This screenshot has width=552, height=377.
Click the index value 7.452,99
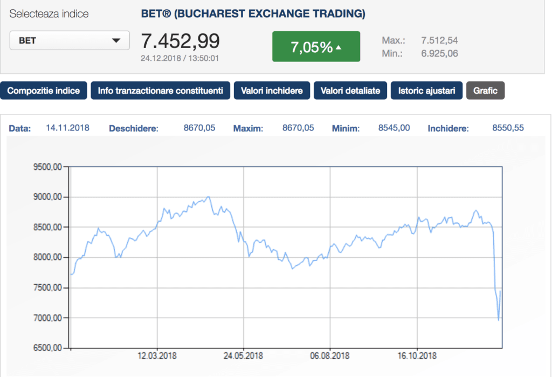(x=180, y=41)
